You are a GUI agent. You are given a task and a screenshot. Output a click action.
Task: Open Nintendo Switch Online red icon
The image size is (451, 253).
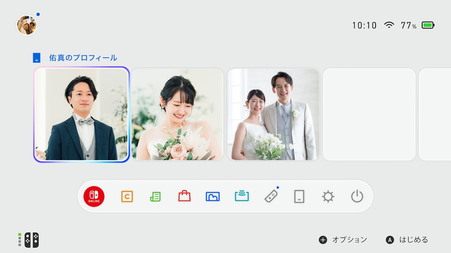(94, 196)
